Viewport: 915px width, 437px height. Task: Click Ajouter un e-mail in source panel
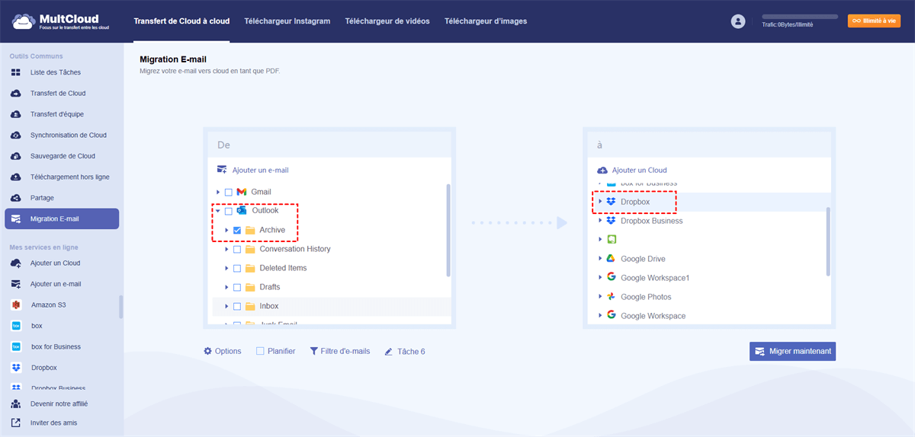(253, 171)
